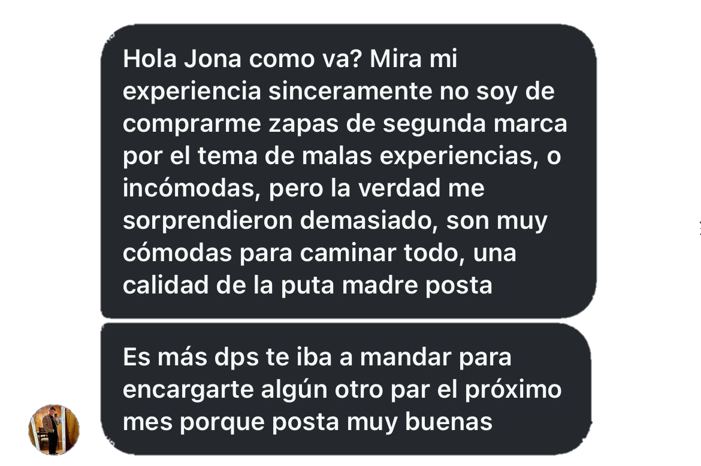This screenshot has height=466, width=701.
Task: Select the message starting with 'Hola Jona'
Action: [348, 171]
